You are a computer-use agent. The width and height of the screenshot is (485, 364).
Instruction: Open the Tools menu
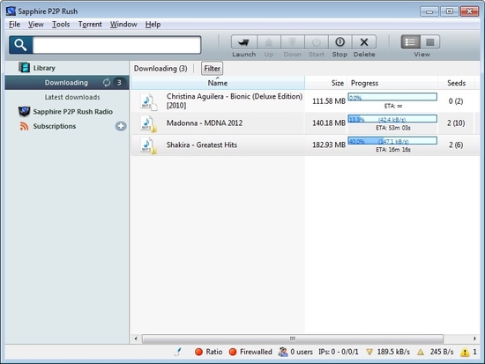point(61,24)
